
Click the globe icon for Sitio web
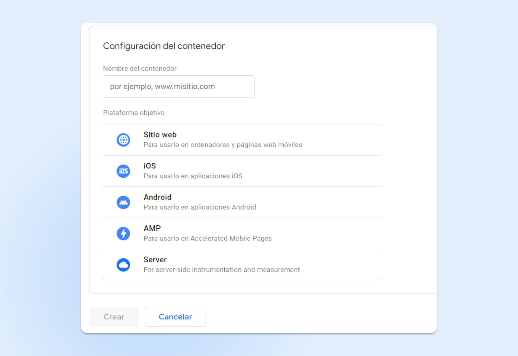[123, 140]
